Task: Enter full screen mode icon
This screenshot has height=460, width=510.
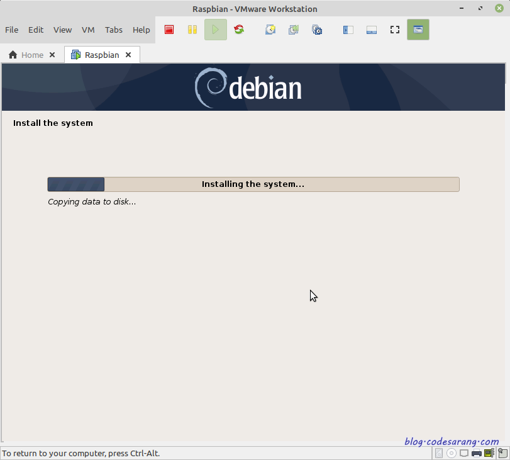Action: [x=395, y=30]
